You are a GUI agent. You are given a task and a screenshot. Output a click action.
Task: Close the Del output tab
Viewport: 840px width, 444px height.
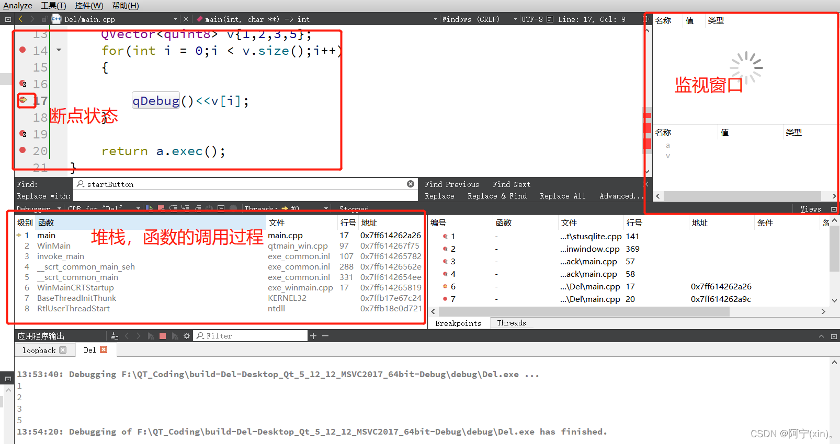[104, 349]
